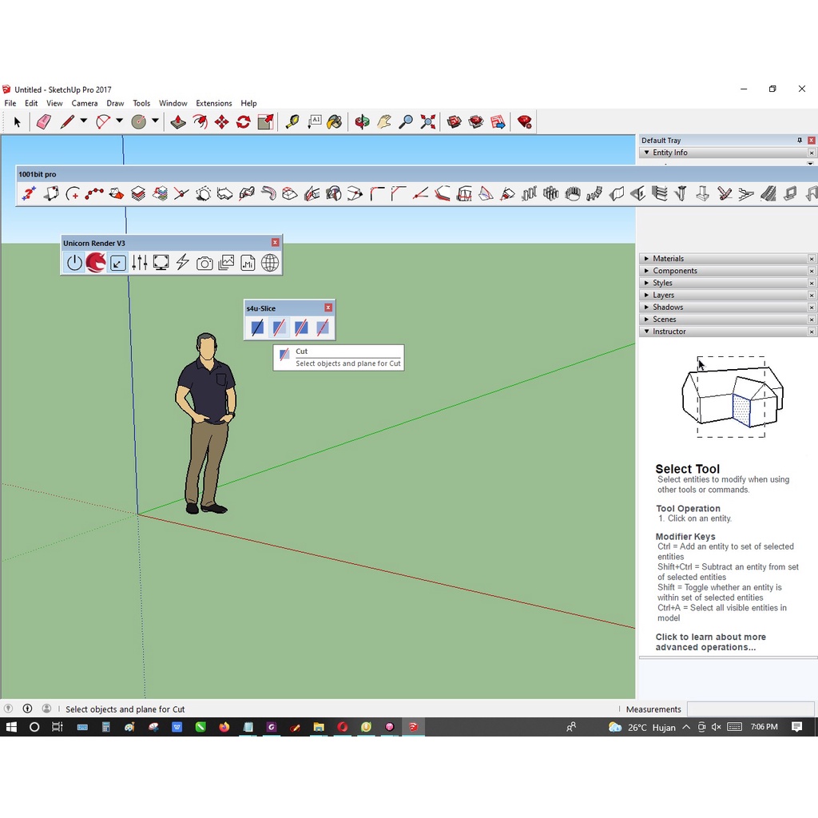Choose the Move tool with four red arrows
The height and width of the screenshot is (818, 818).
tap(222, 122)
